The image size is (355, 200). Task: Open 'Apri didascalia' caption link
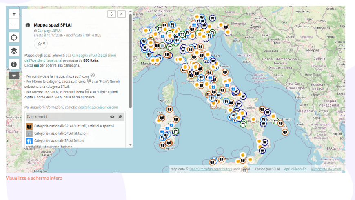[295, 169]
